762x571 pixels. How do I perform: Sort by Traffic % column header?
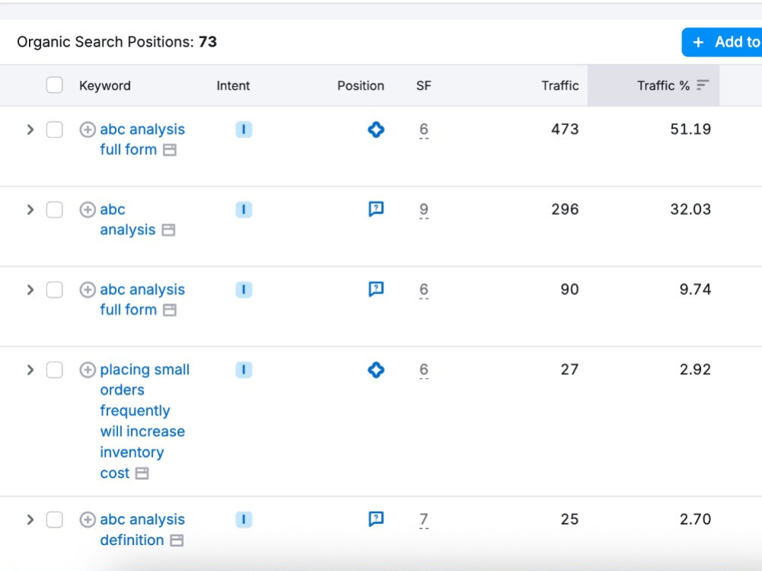[663, 85]
